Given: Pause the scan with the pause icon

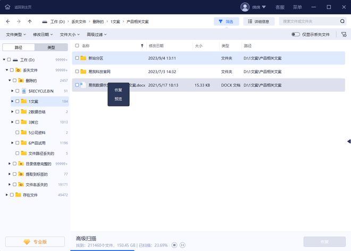Looking at the screenshot, I should click(182, 245).
